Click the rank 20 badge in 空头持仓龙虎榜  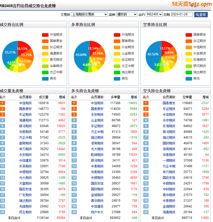[146, 212]
